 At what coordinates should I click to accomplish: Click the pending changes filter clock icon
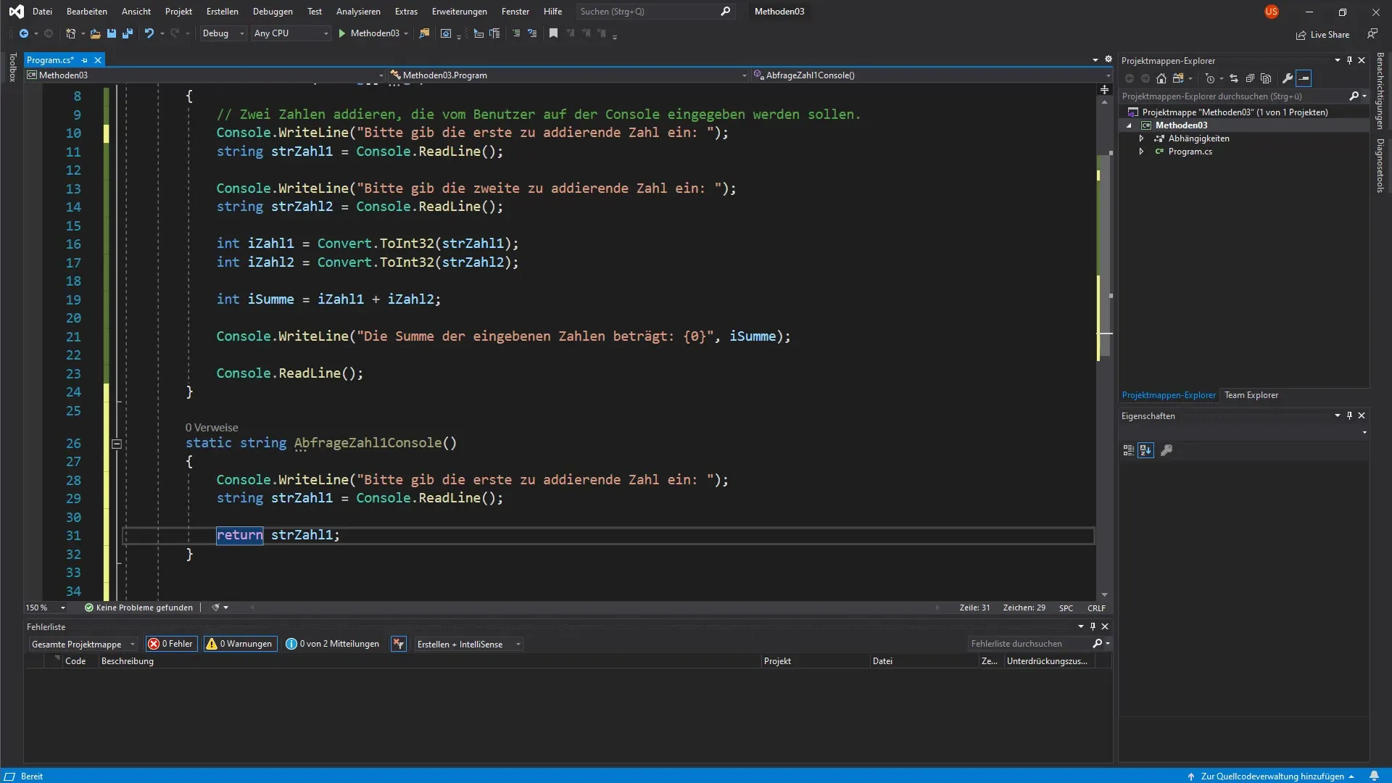tap(1209, 78)
